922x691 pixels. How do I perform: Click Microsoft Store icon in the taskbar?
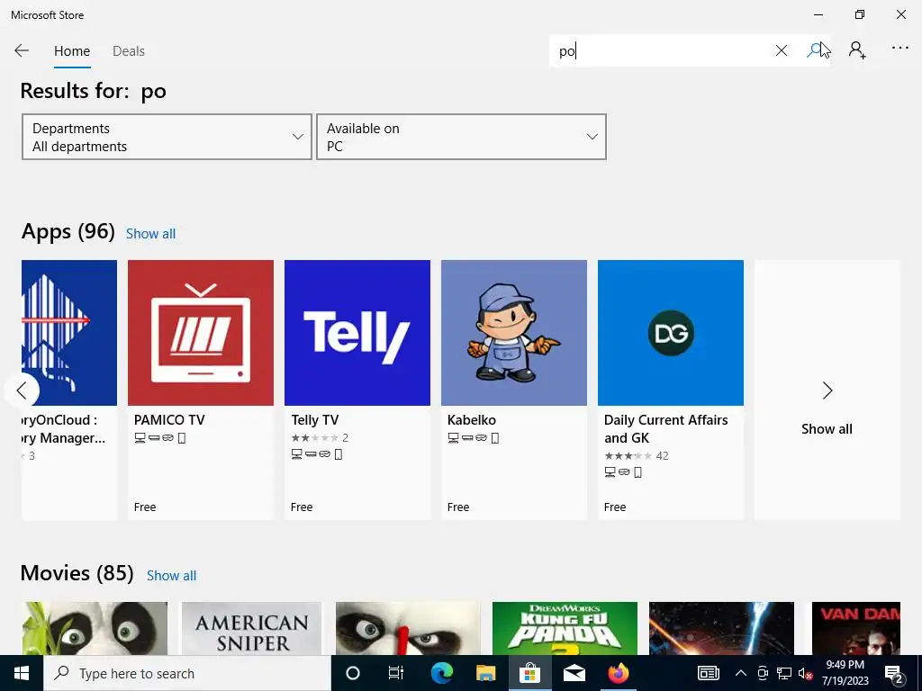(529, 673)
